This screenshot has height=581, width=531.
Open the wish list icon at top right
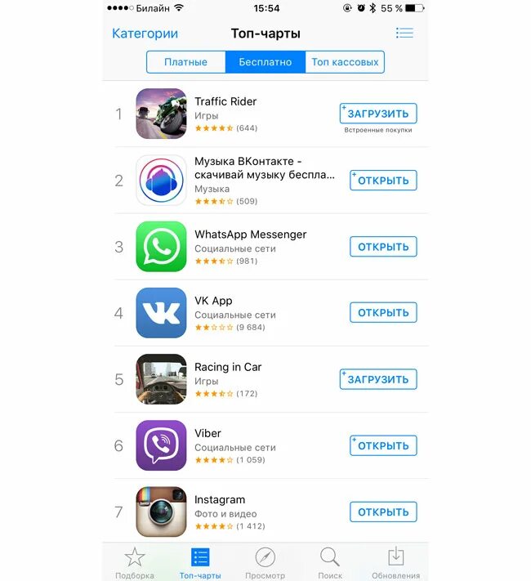click(404, 33)
